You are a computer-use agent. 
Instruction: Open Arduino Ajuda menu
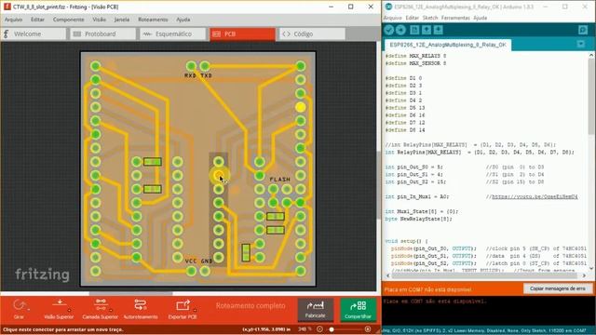point(481,18)
